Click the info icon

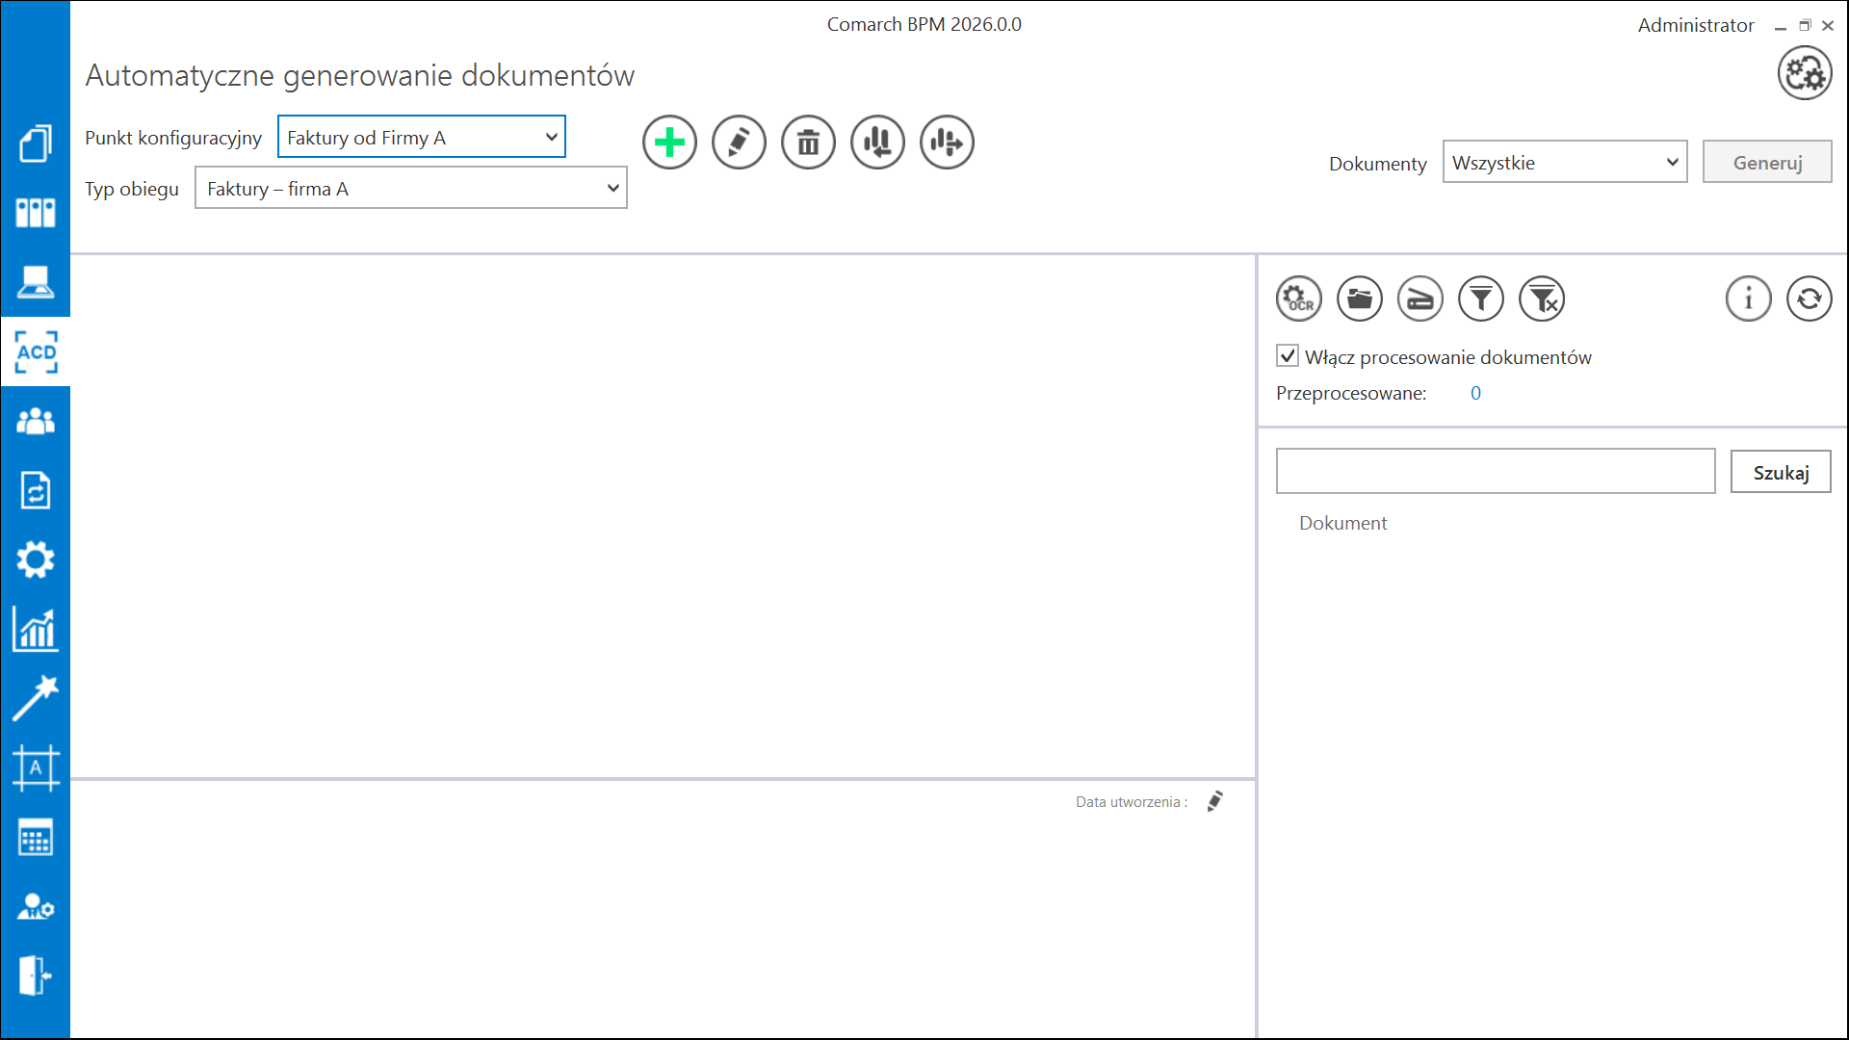pos(1748,299)
